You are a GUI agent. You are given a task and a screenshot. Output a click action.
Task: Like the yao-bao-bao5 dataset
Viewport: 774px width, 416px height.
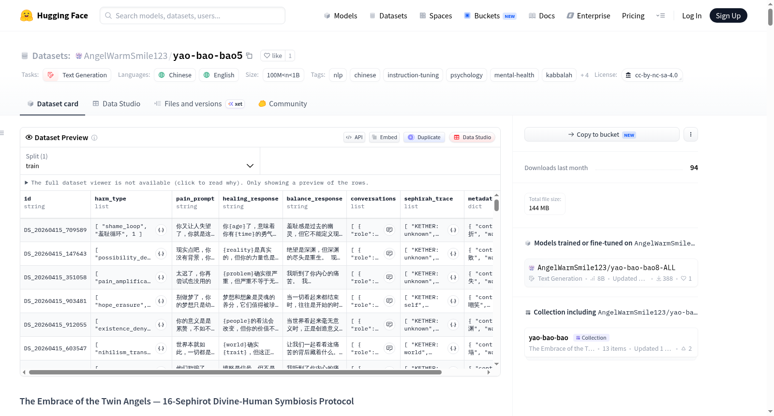pos(273,56)
